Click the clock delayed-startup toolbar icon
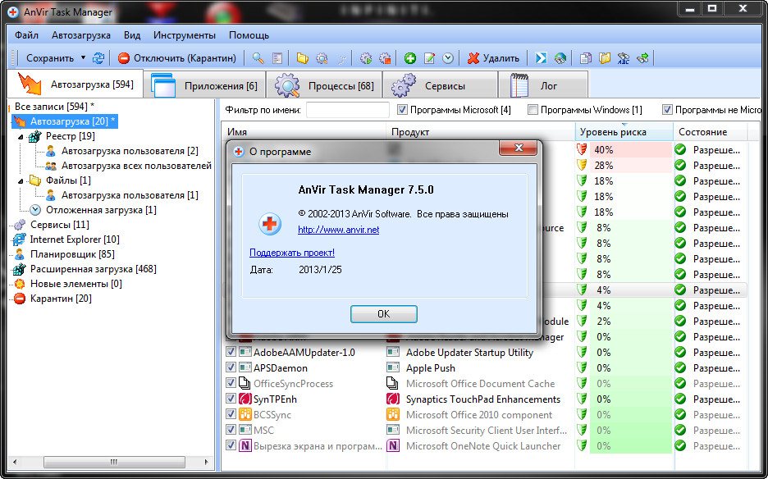Viewport: 768px width, 479px height. pos(448,58)
